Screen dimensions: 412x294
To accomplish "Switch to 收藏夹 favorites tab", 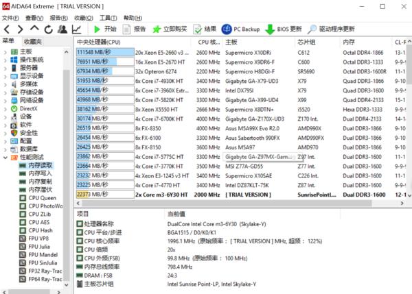I will click(33, 41).
